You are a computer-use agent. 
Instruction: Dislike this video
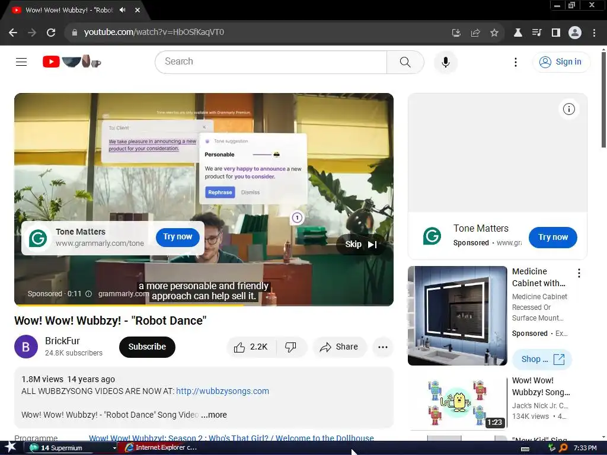291,347
